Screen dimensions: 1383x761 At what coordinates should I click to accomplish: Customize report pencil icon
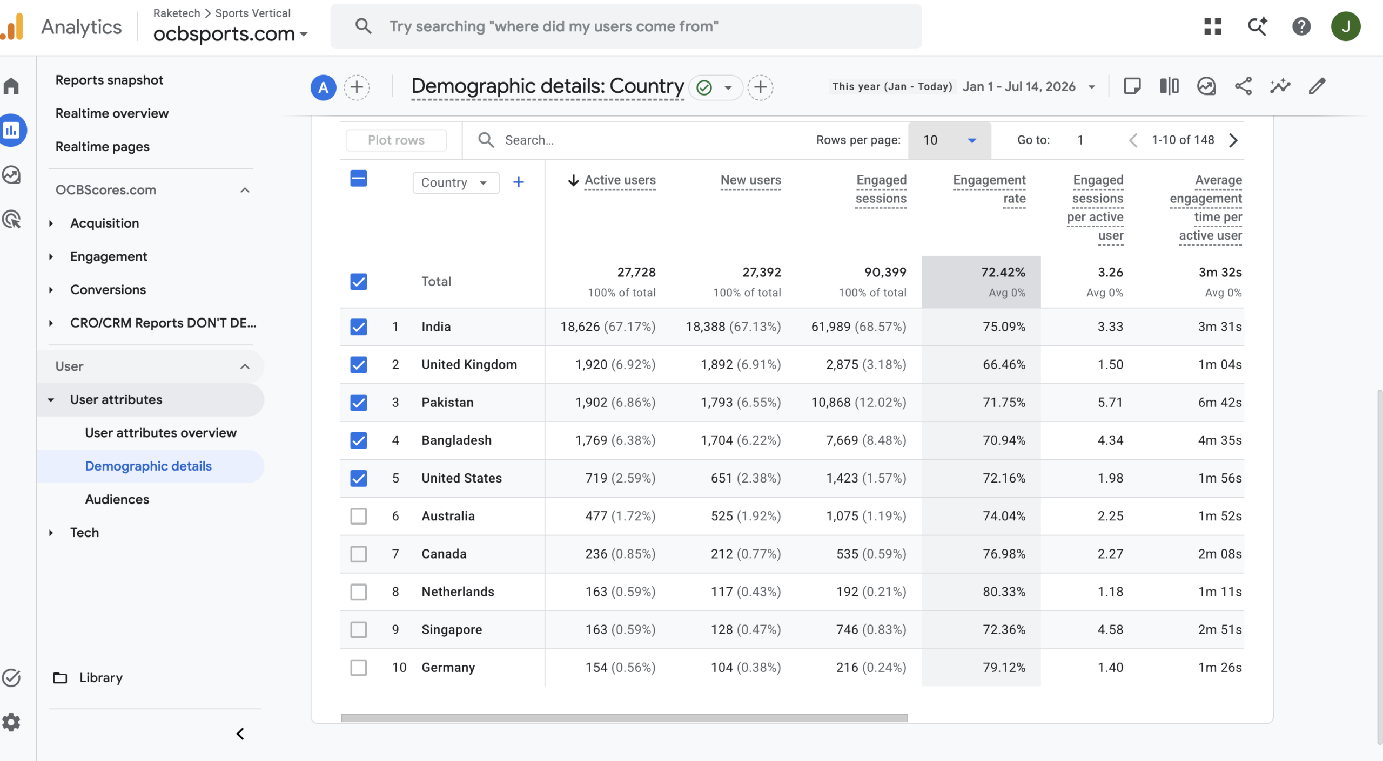point(1317,86)
